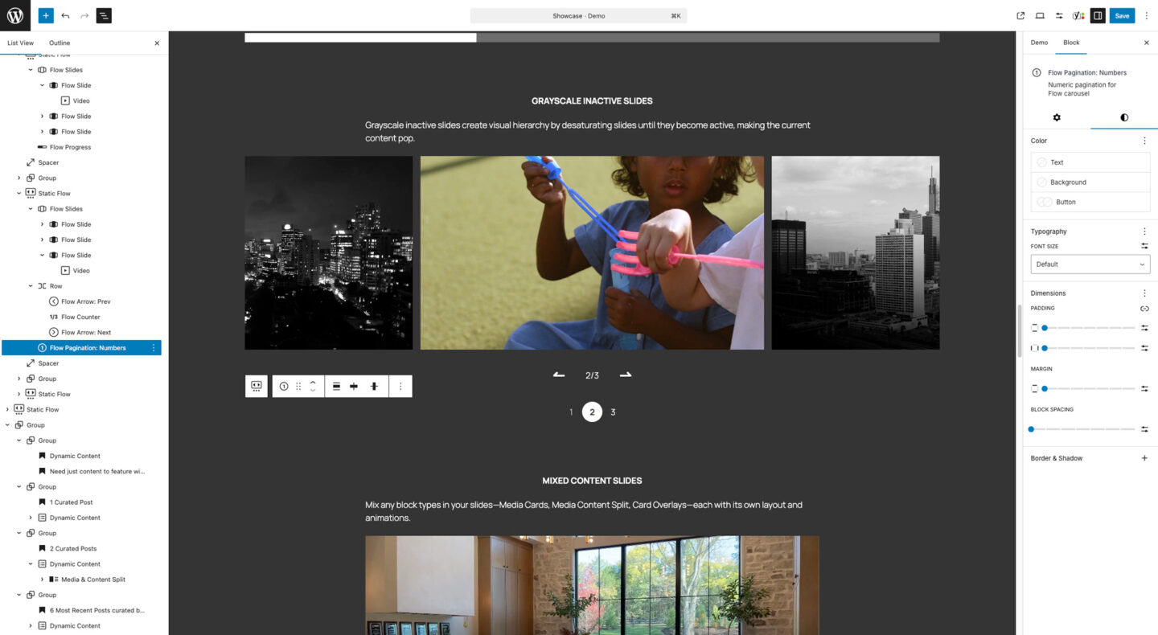Click the drag handle in the block toolbar
1158x635 pixels.
coord(298,386)
